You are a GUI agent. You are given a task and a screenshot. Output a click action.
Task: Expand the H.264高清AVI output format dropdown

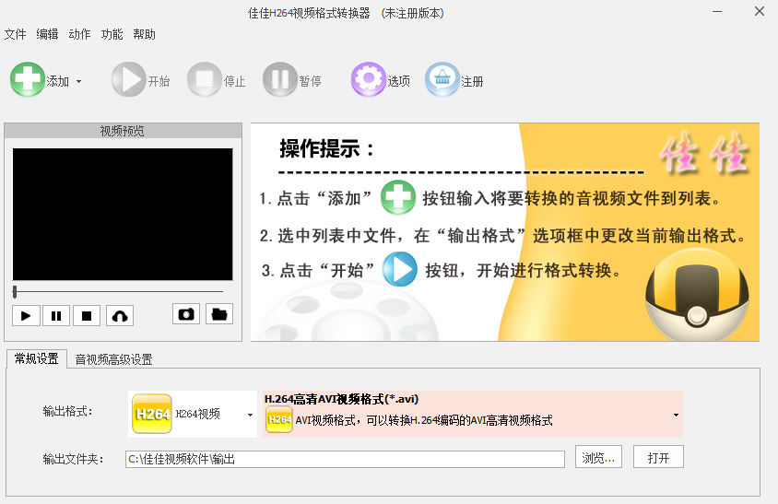tap(676, 415)
